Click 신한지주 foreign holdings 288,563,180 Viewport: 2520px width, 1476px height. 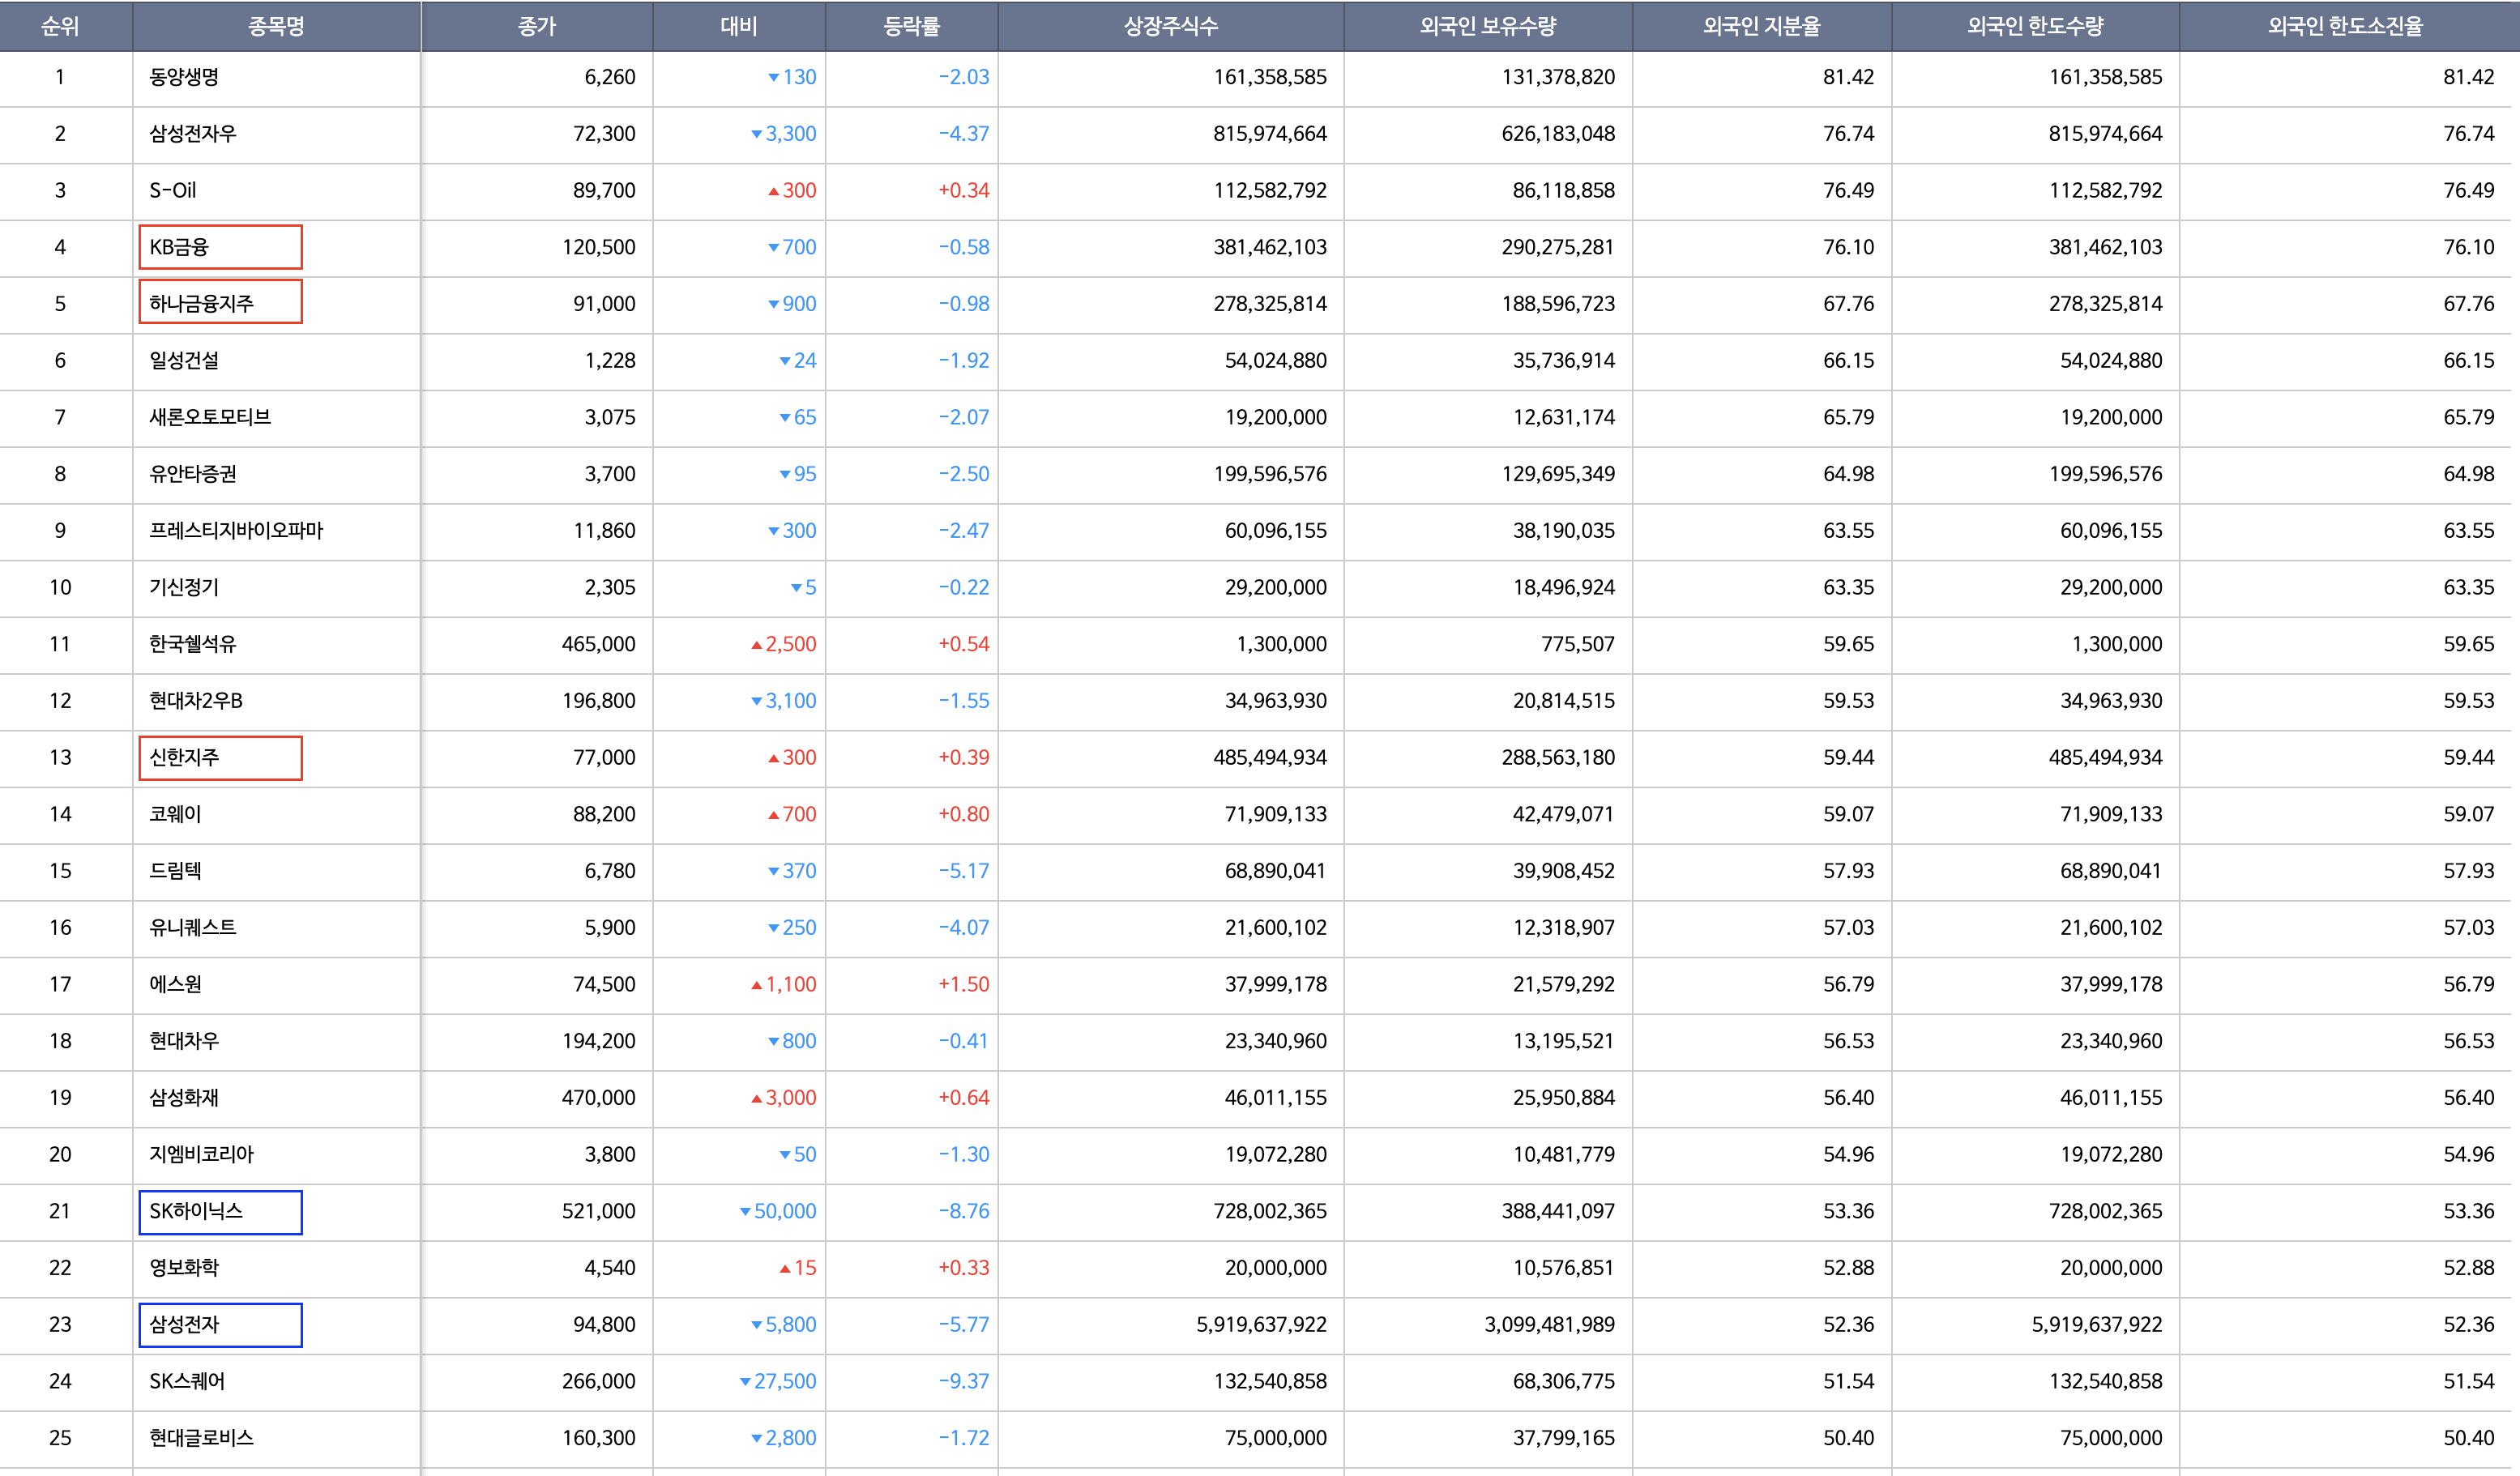pyautogui.click(x=1558, y=758)
